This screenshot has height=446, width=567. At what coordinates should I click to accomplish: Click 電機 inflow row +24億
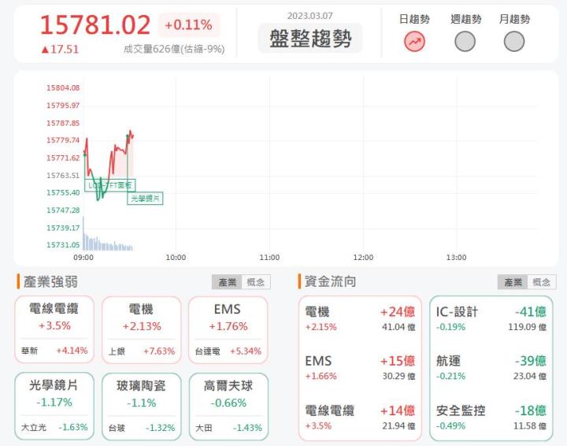359,318
